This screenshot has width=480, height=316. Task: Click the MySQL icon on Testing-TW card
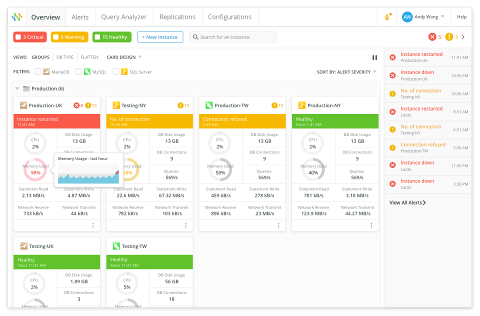click(x=115, y=245)
